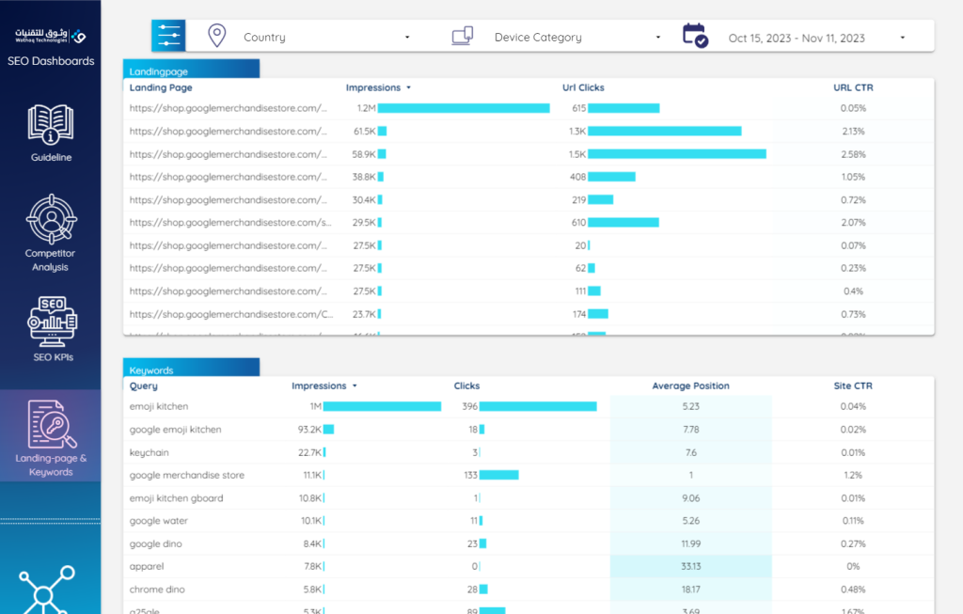Select the SEO KPIs monitor icon
963x614 pixels.
[51, 321]
